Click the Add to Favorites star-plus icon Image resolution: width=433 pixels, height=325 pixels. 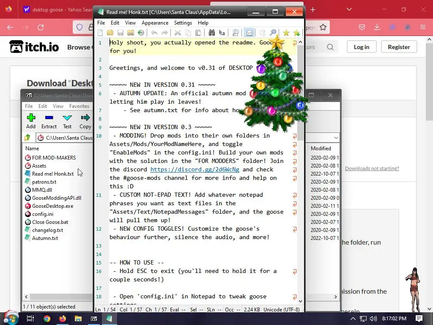[x=296, y=33]
